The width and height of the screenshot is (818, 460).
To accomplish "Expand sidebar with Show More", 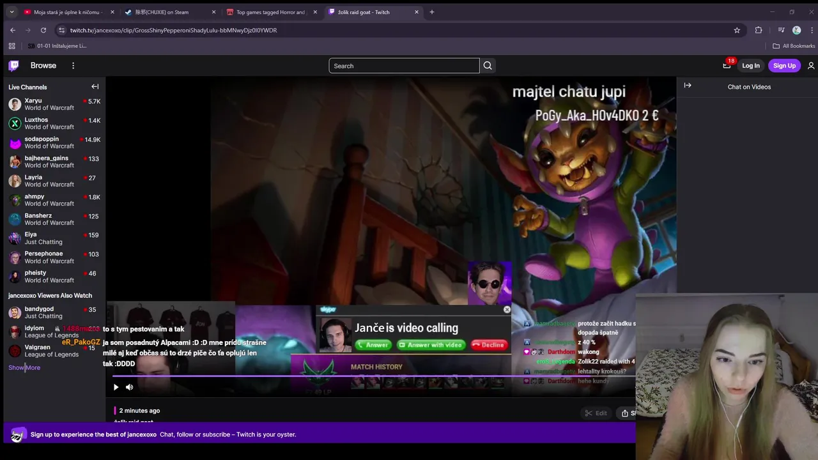I will 24,367.
